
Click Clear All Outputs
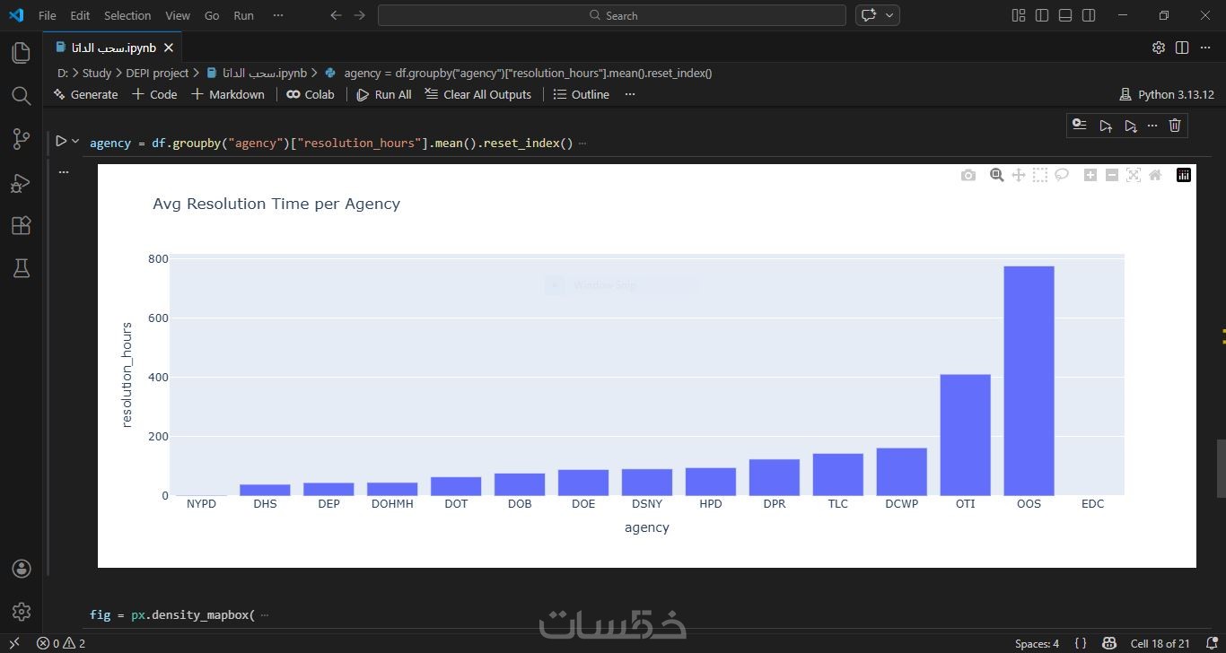[477, 94]
